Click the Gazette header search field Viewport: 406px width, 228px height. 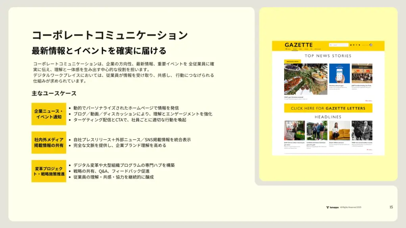[340, 45]
